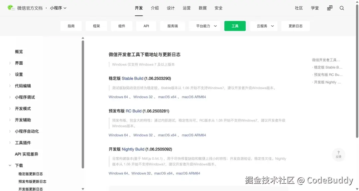
Task: Click the WeChat logo icon
Action: tap(11, 8)
